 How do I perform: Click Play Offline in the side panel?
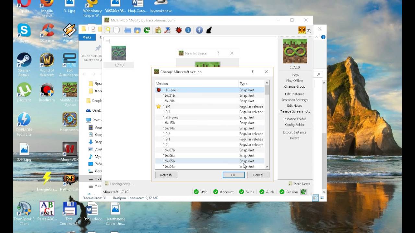(295, 81)
